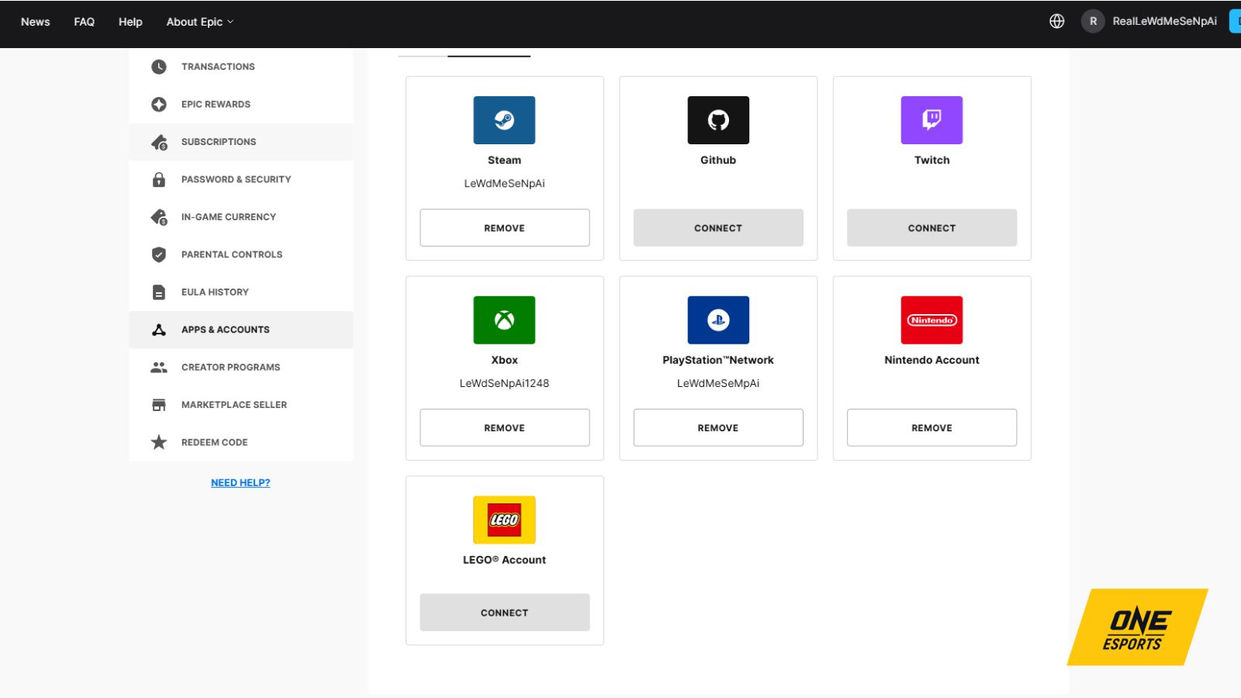Viewport: 1241px width, 698px height.
Task: Open the News menu item
Action: click(x=35, y=21)
